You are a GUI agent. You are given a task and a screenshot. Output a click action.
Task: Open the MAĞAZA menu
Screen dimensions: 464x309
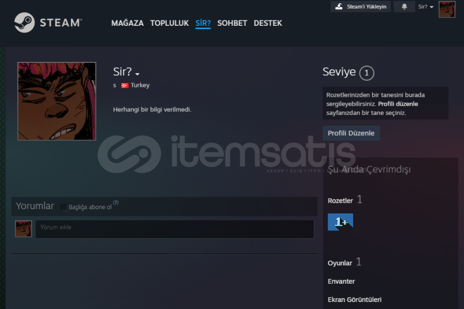click(127, 23)
